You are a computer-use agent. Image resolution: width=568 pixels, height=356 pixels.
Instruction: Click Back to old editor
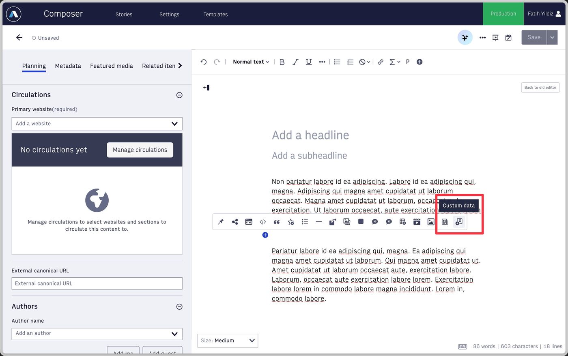coord(540,88)
